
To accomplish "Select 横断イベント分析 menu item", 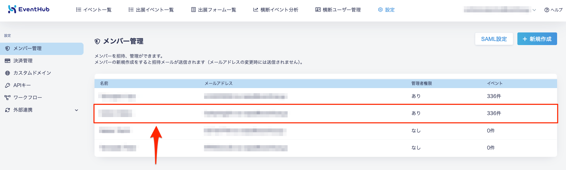I will [276, 10].
